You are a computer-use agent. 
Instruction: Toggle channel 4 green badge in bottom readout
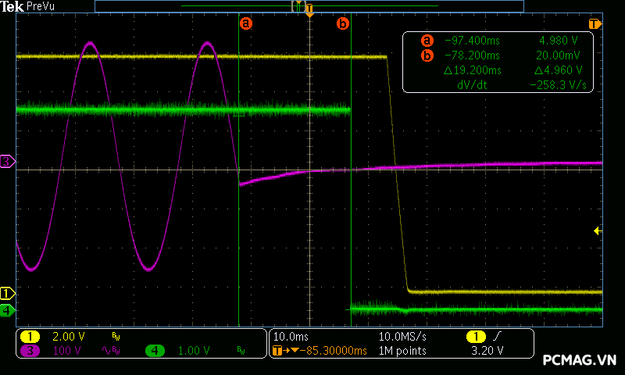(x=155, y=351)
